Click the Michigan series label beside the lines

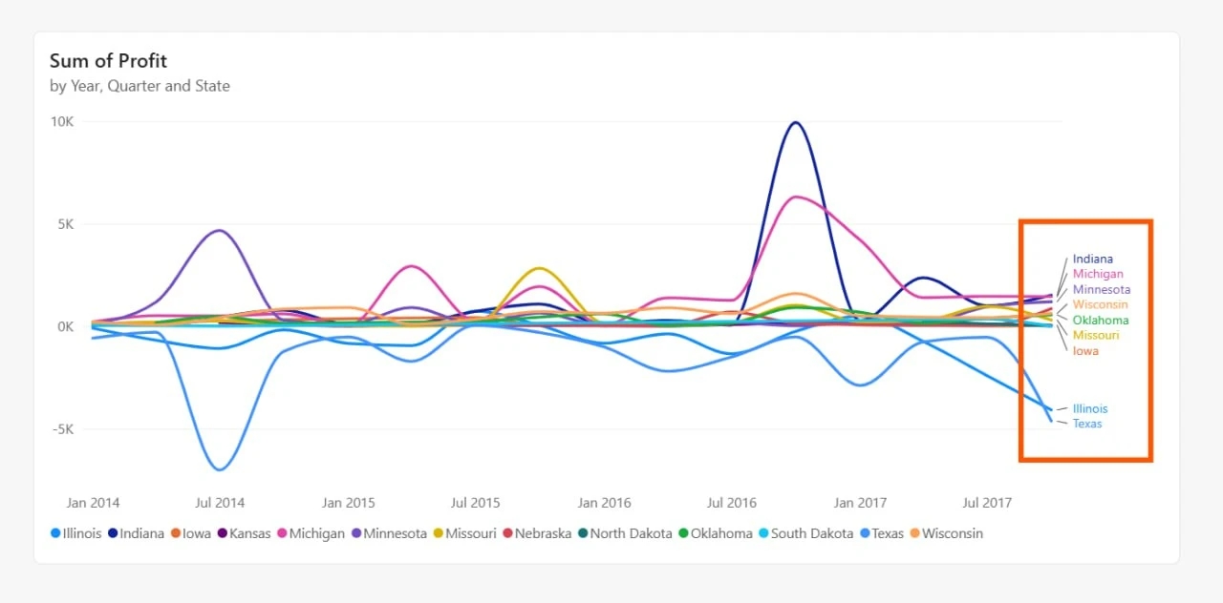coord(1098,274)
